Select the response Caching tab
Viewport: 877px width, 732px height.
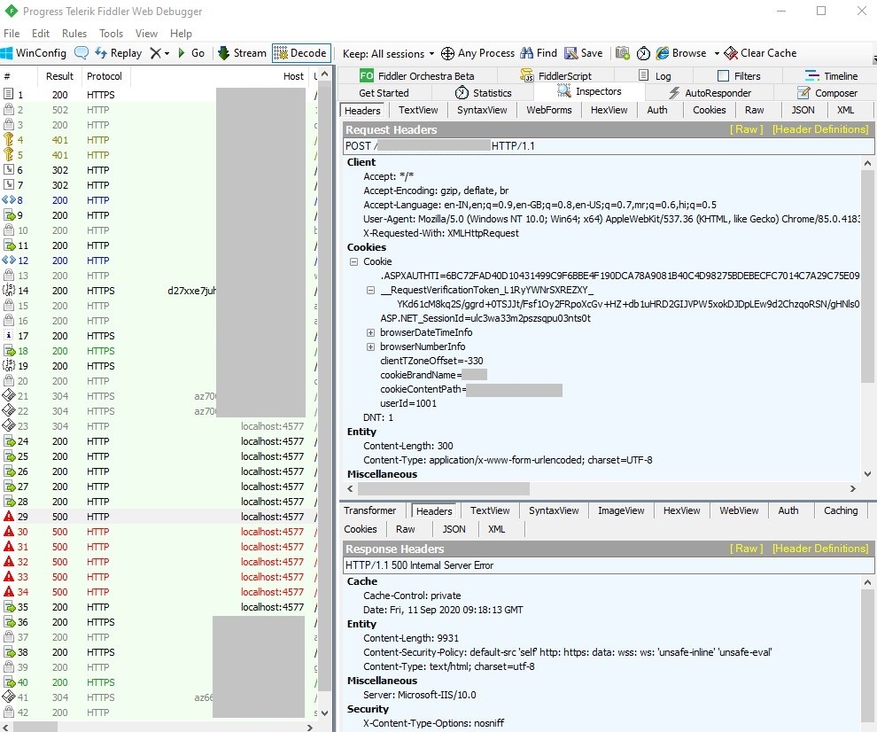(x=840, y=510)
